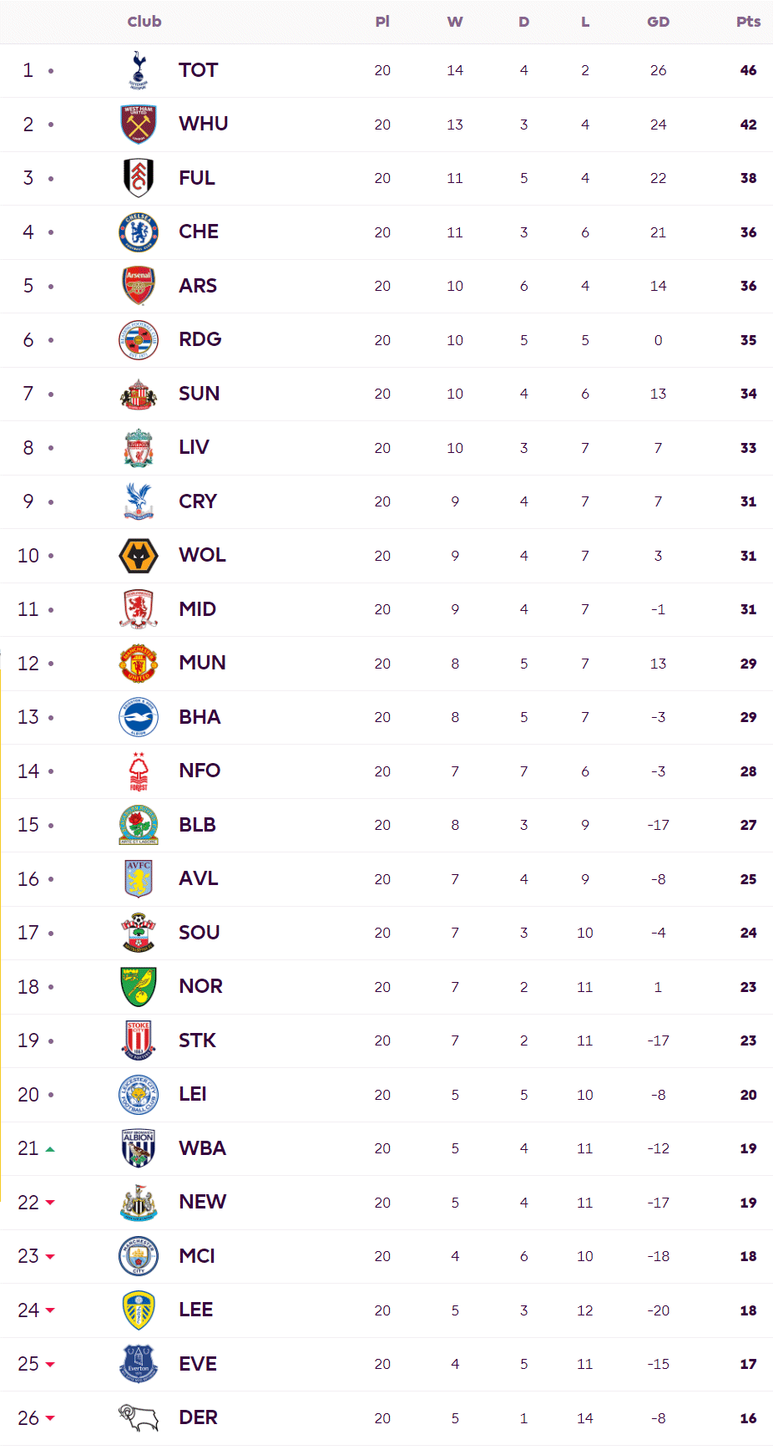
Task: Click WBA green up-arrow position indicator
Action: pos(50,1149)
